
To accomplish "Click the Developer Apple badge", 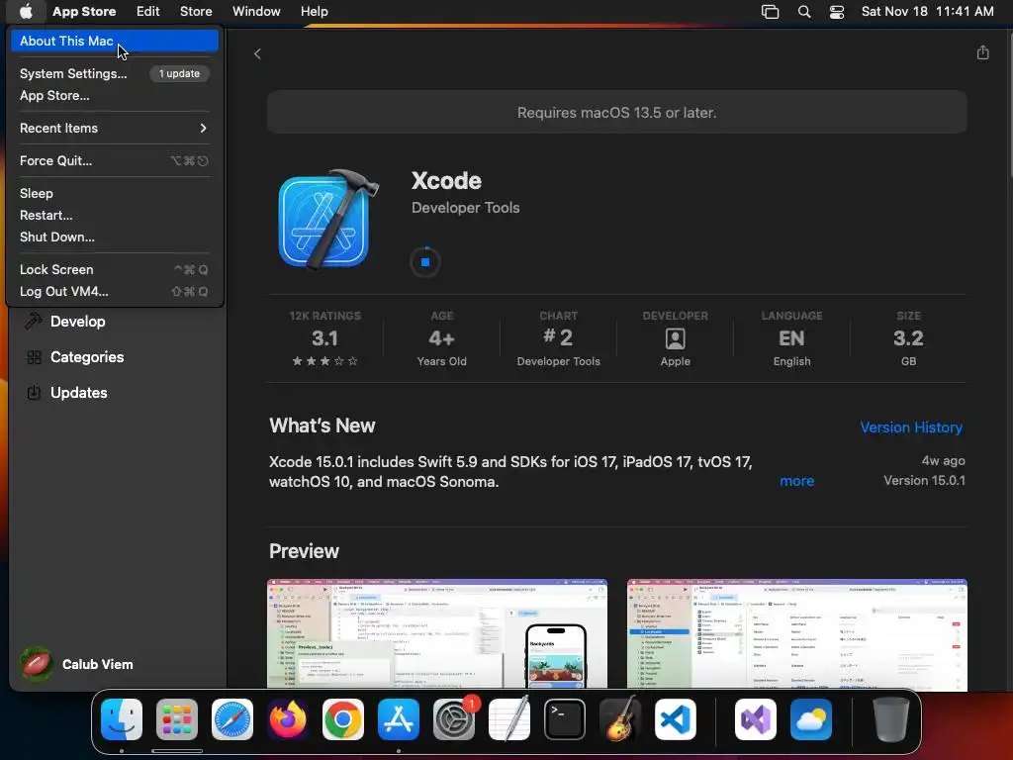I will [x=675, y=340].
